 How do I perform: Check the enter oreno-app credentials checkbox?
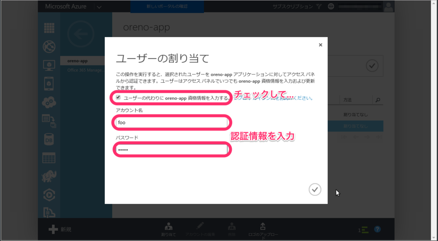tap(118, 97)
